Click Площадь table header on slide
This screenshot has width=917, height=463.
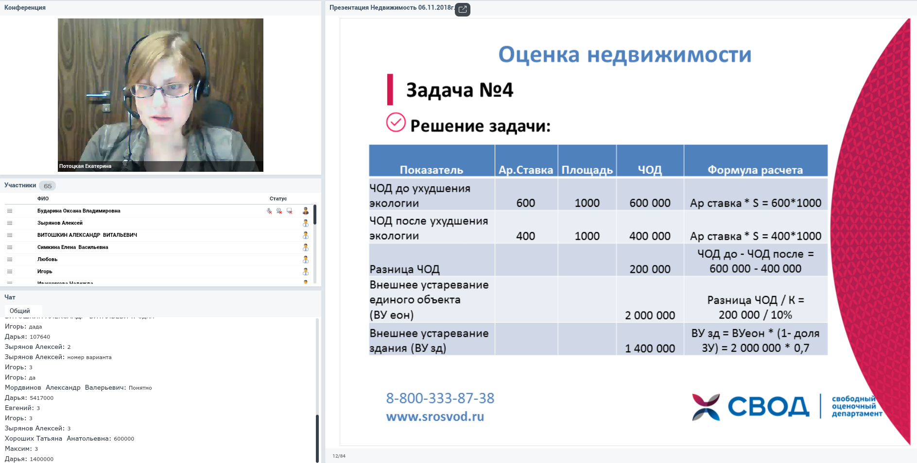[587, 170]
